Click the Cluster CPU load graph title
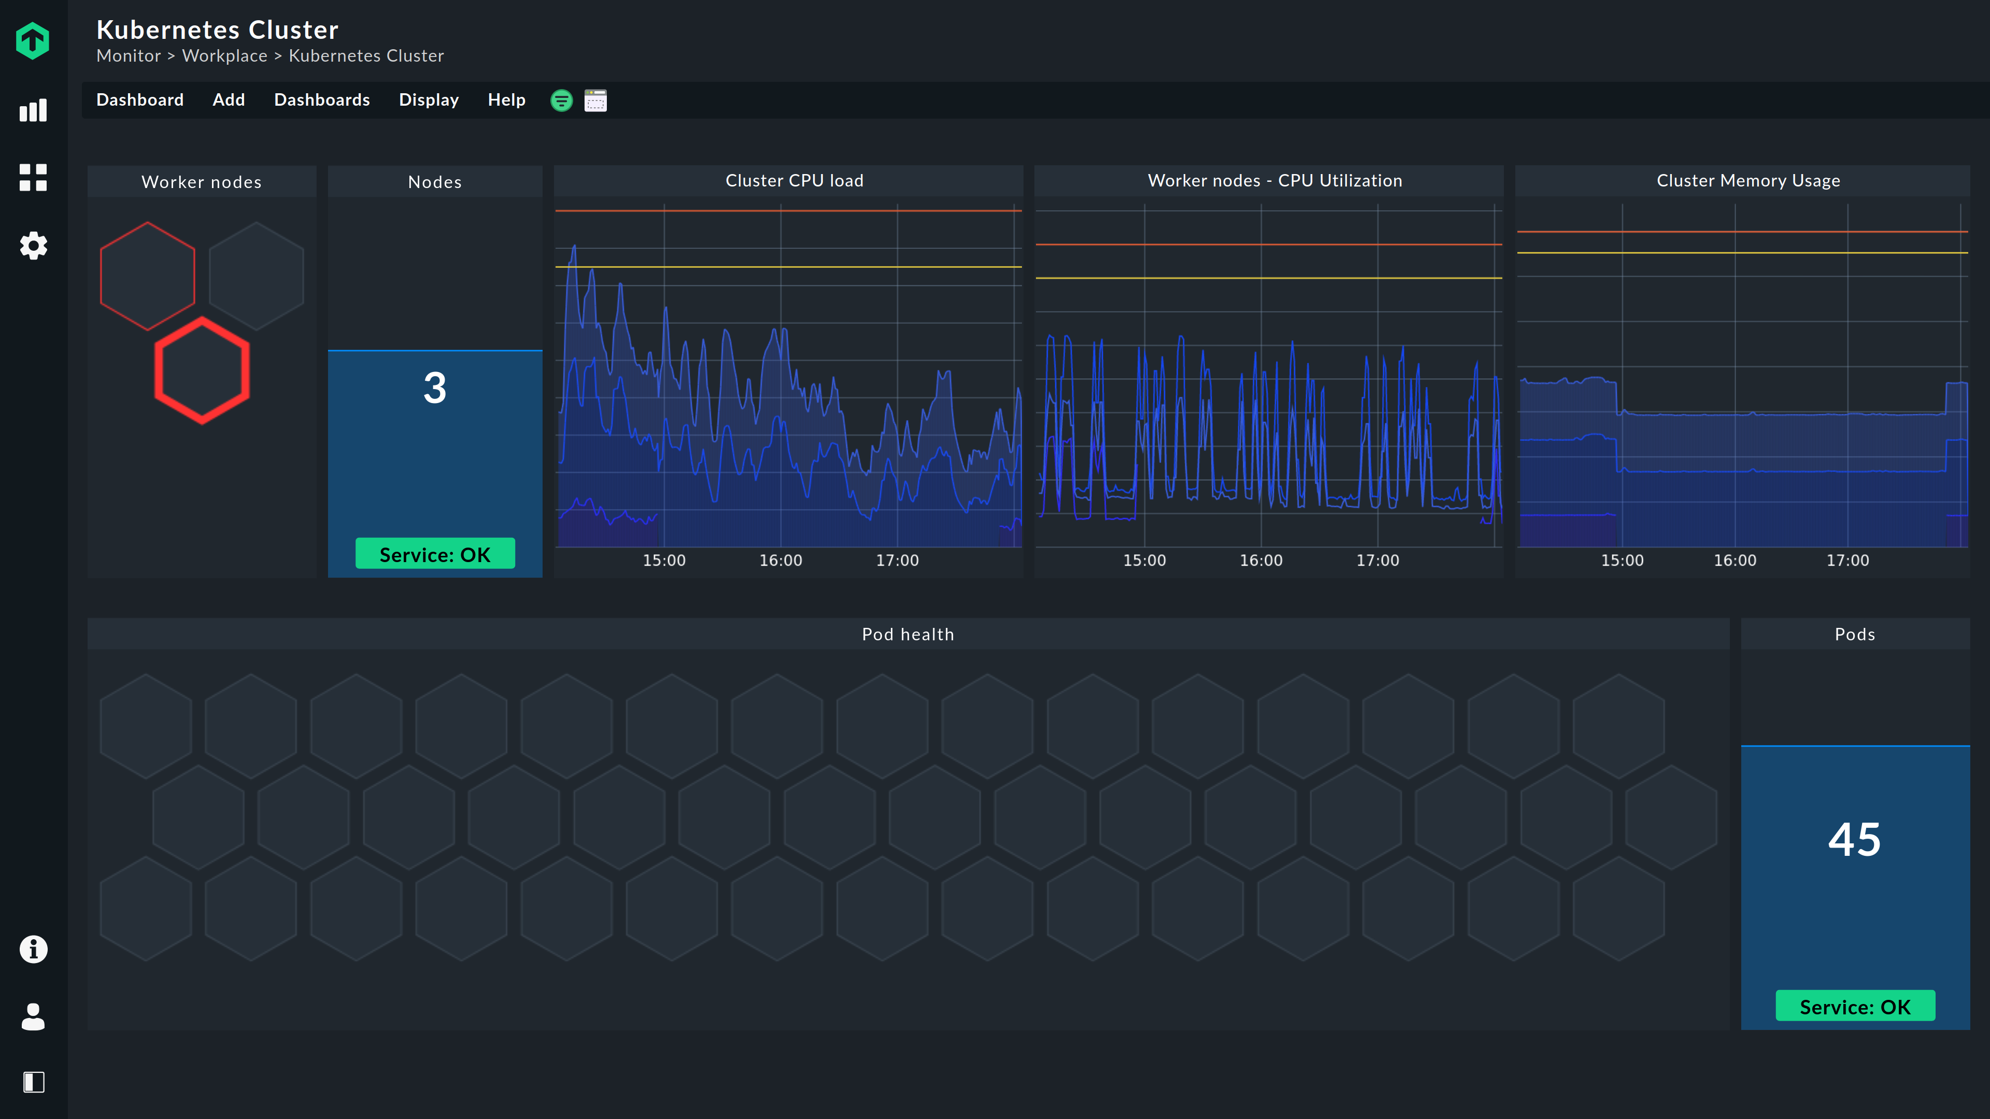The width and height of the screenshot is (1990, 1119). [x=794, y=181]
